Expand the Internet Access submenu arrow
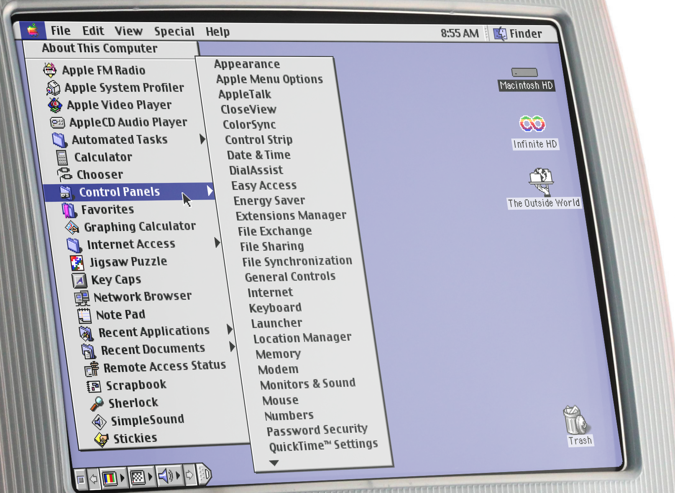Viewport: 675px width, 493px height. click(x=217, y=242)
